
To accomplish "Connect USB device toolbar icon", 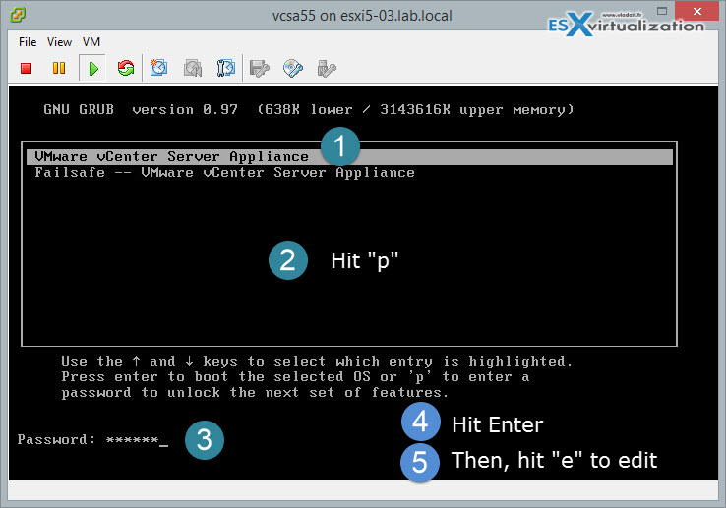I will tap(327, 69).
